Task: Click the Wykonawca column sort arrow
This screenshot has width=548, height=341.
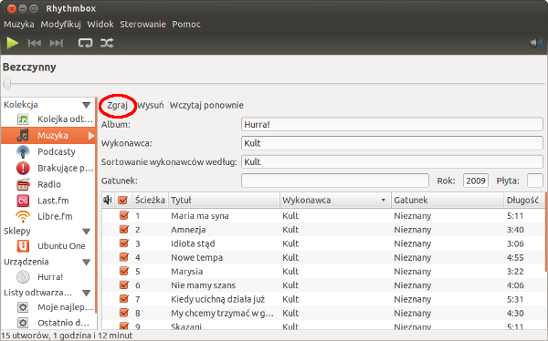Action: click(384, 201)
